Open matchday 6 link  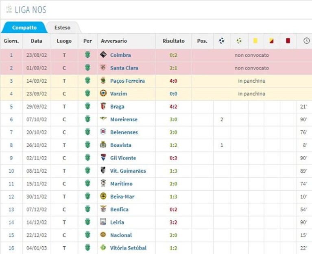pyautogui.click(x=11, y=119)
